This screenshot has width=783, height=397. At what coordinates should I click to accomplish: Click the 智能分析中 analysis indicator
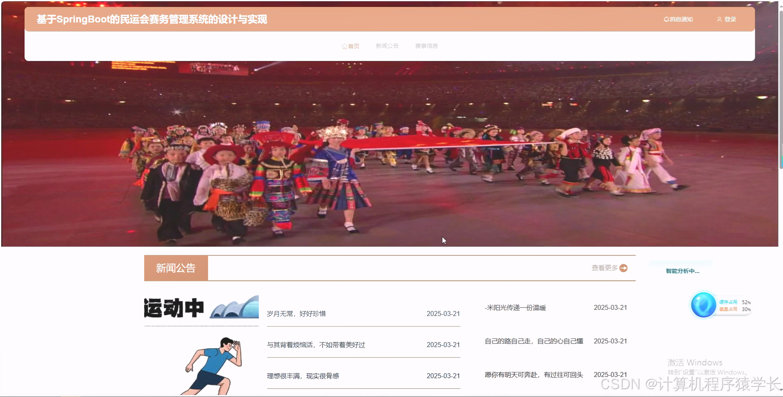682,271
